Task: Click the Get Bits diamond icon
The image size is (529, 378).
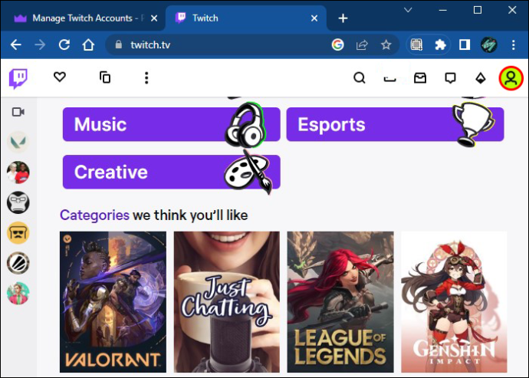Action: (481, 78)
